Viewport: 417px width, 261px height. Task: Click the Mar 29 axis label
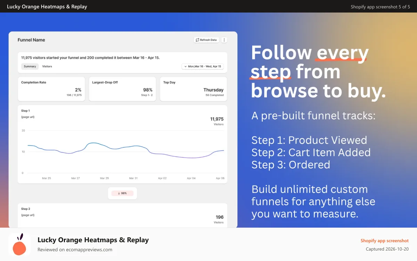104,178
